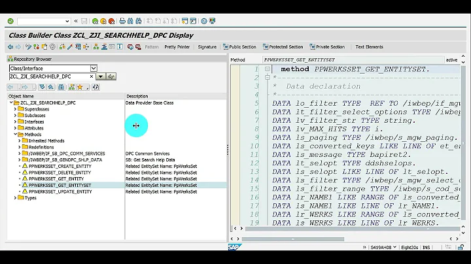Click the Signature button
Viewport: 471px width, 264px height.
pos(207,47)
